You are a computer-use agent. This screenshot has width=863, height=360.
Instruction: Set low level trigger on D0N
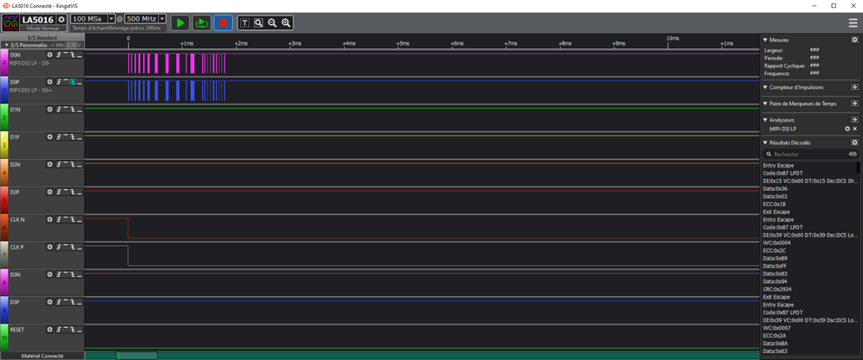tap(79, 55)
